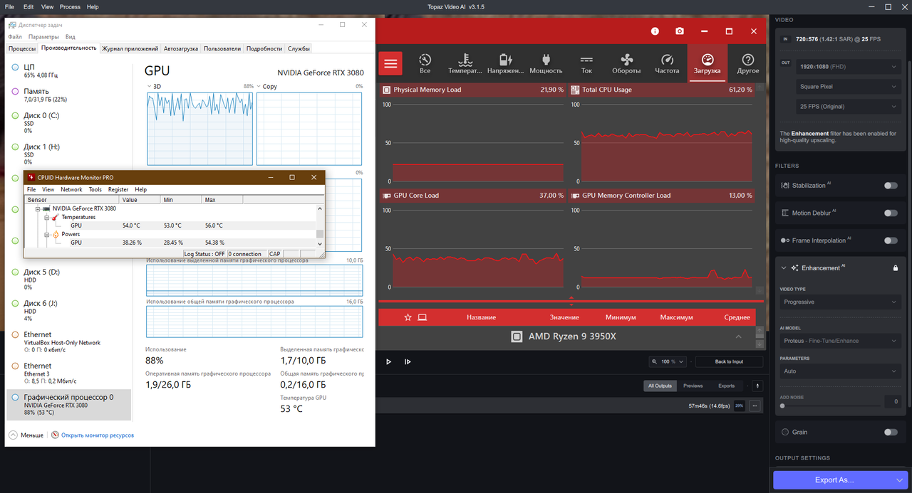Click the Physical Memory Load graph icon
This screenshot has width=912, height=493.
click(x=387, y=90)
